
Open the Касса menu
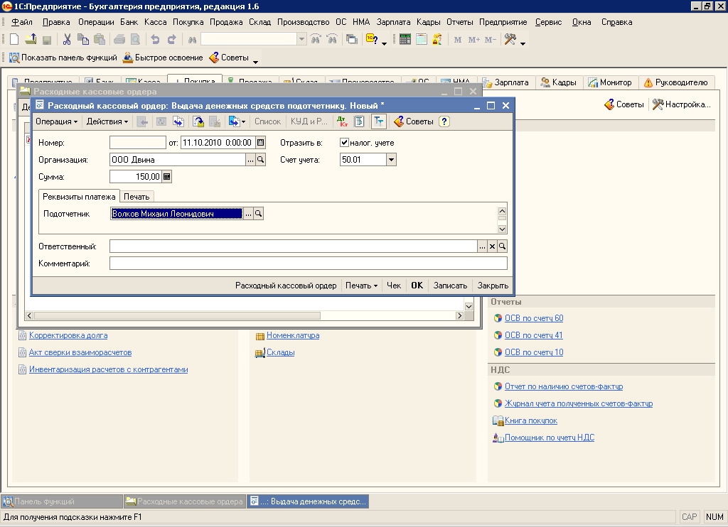pyautogui.click(x=156, y=22)
